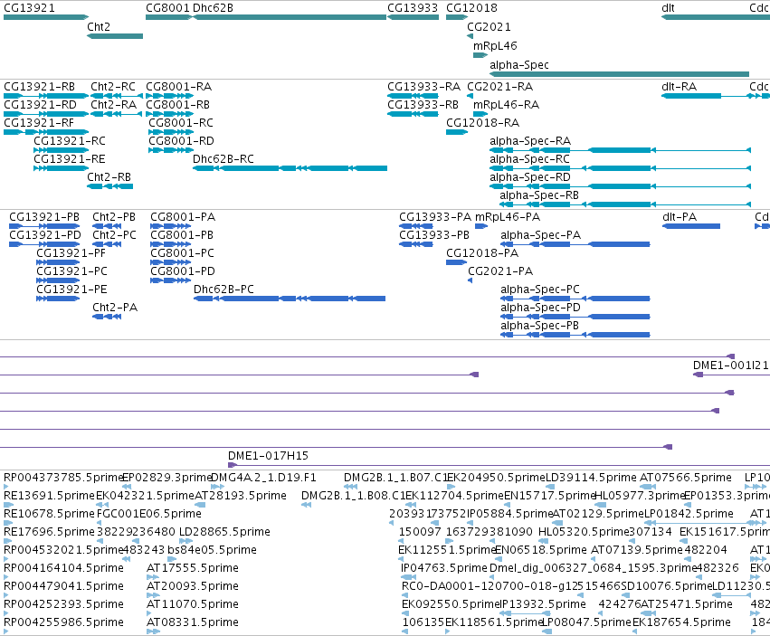
Task: Select the dlt gene bar
Action: point(716,17)
